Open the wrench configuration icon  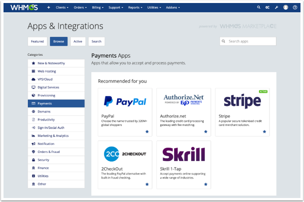point(276,7)
